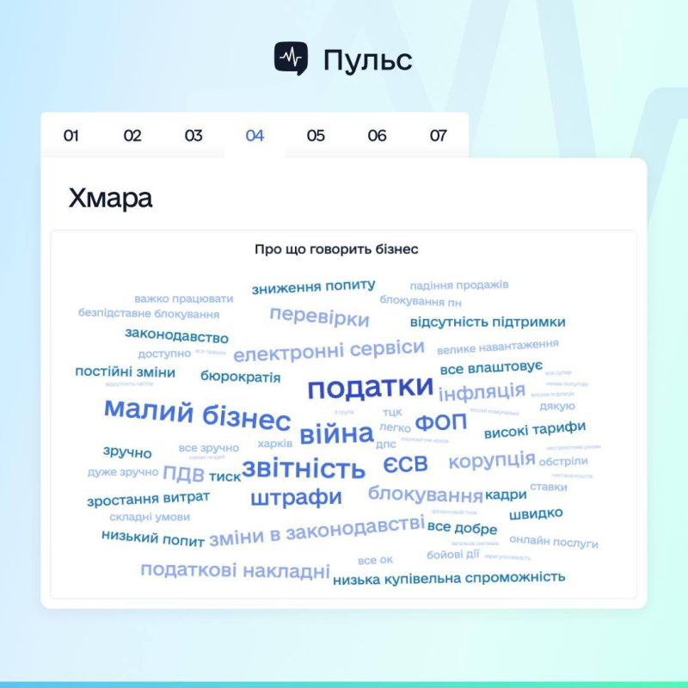This screenshot has width=688, height=688.
Task: Select звітність in the word cloud
Action: click(x=303, y=469)
